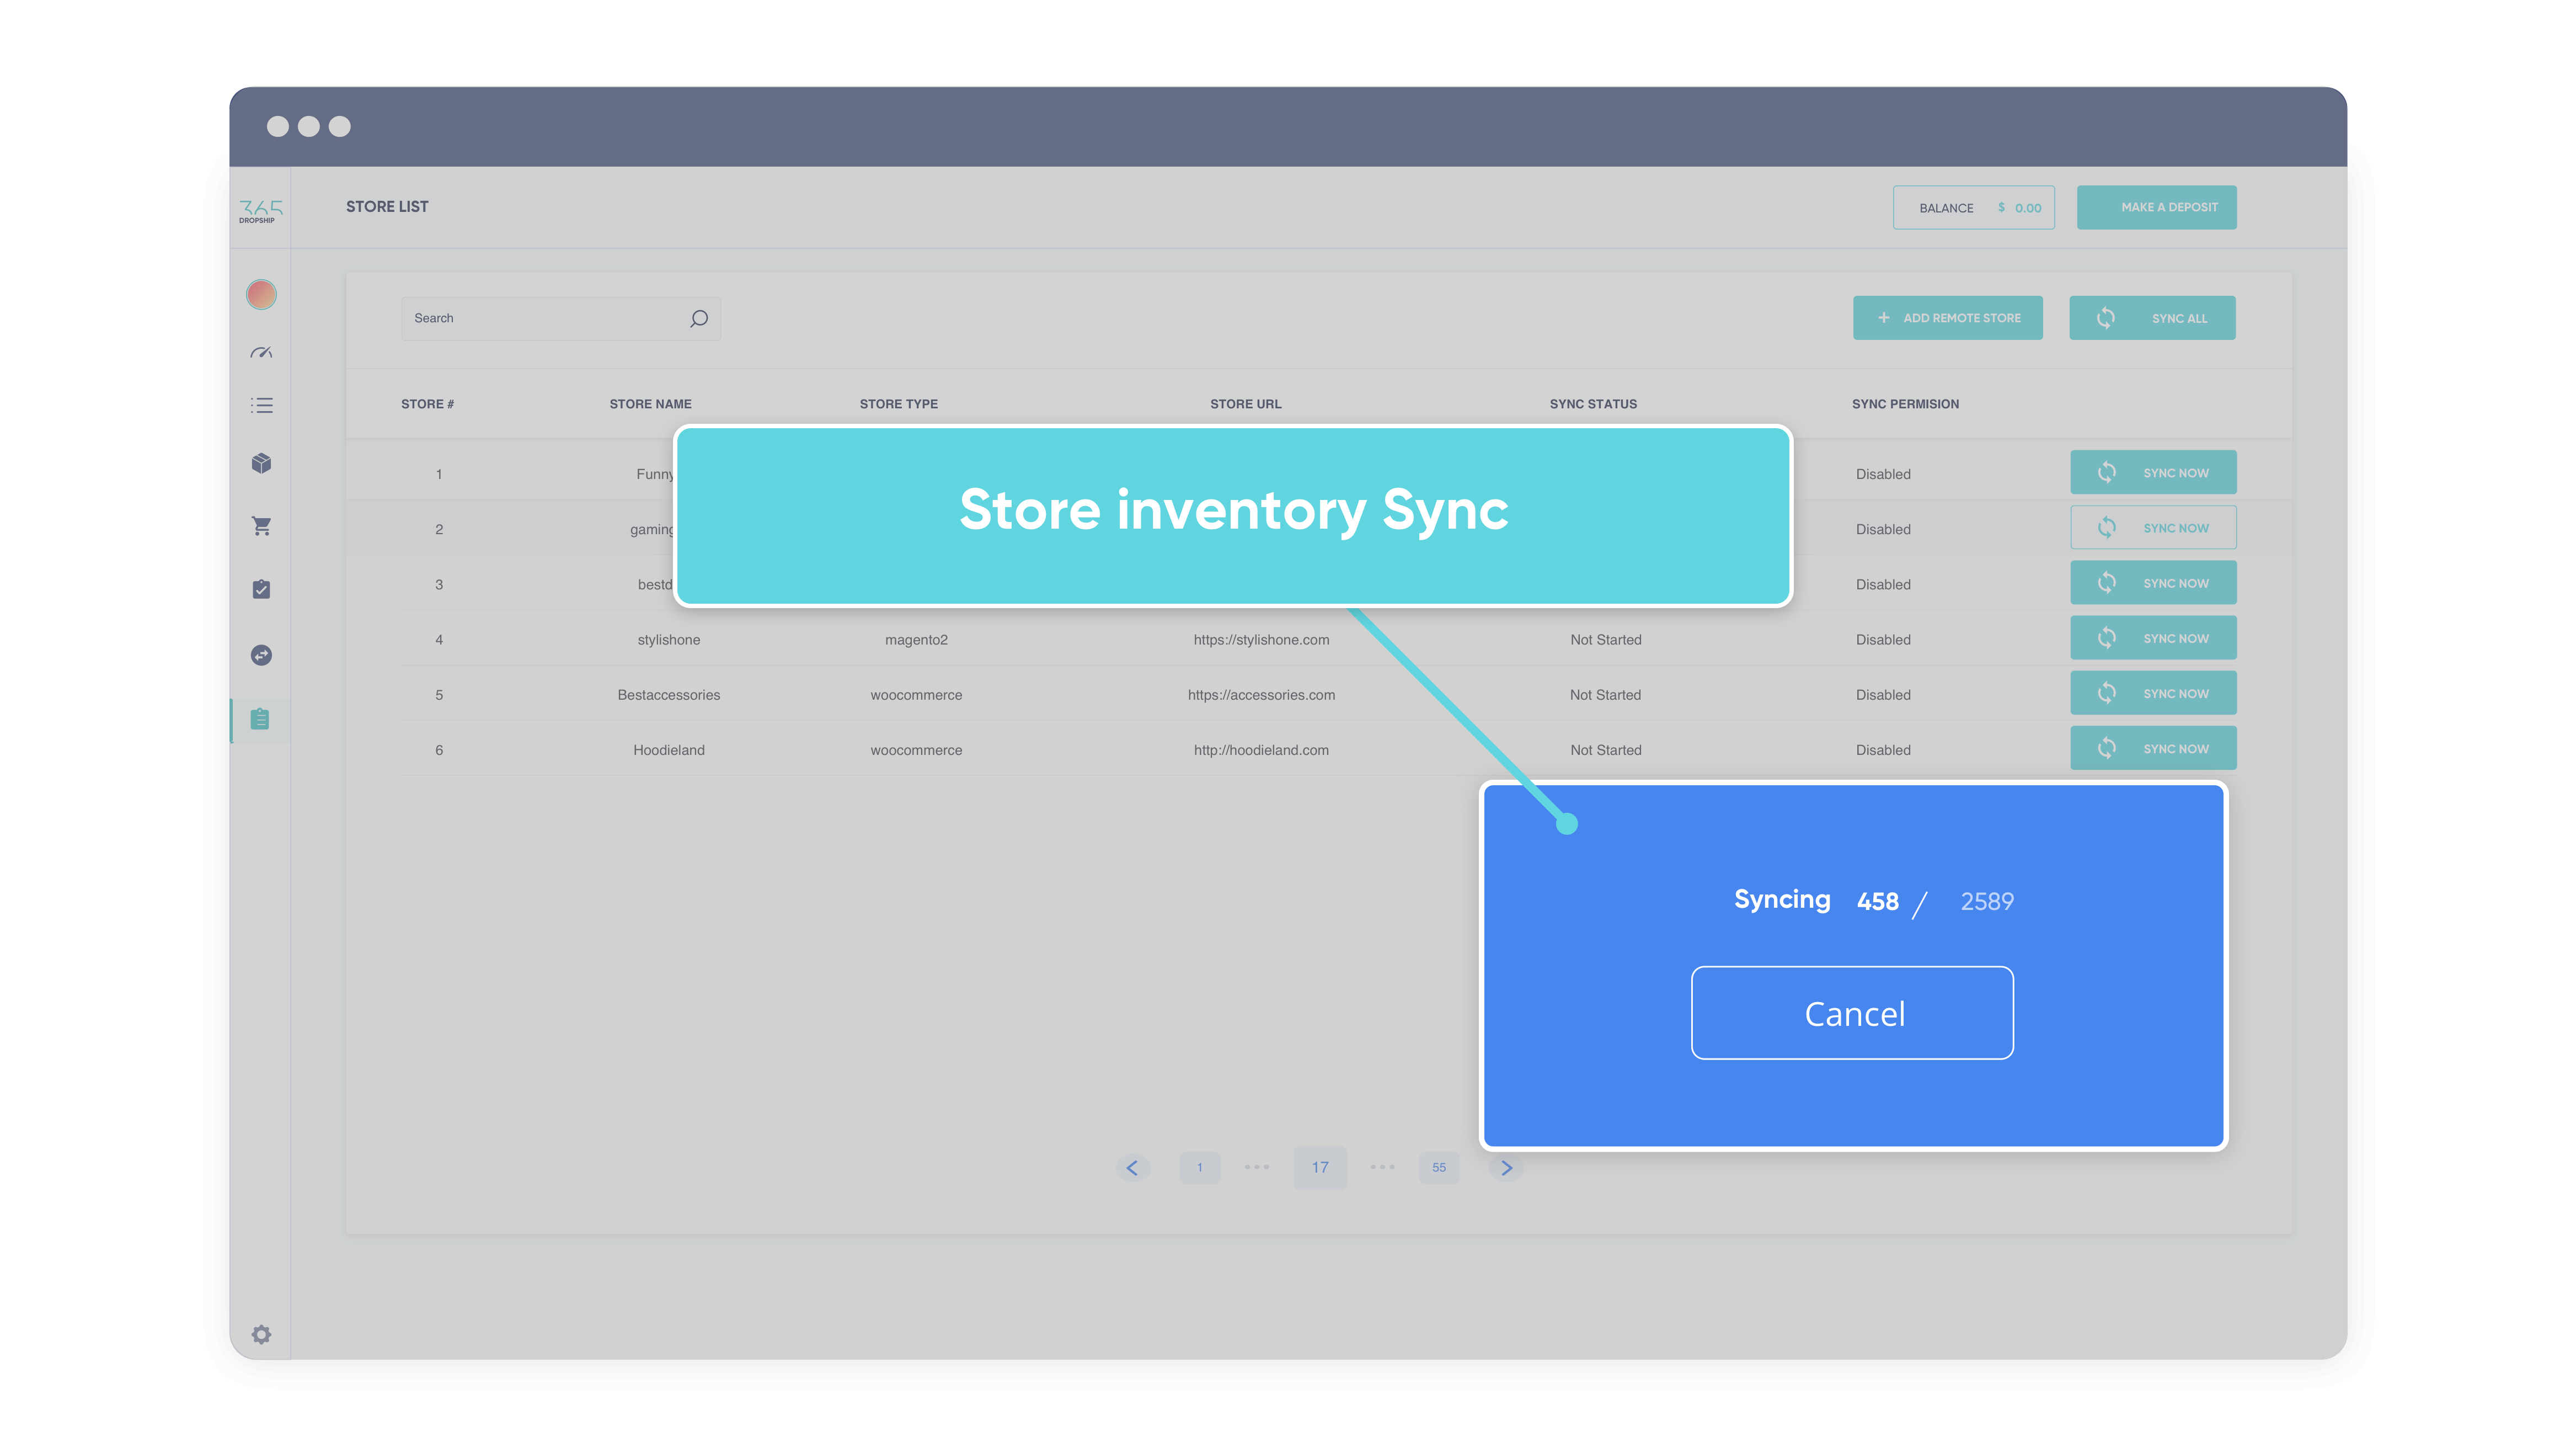Click Cancel to stop inventory sync
This screenshot has width=2576, height=1448.
(x=1854, y=1013)
